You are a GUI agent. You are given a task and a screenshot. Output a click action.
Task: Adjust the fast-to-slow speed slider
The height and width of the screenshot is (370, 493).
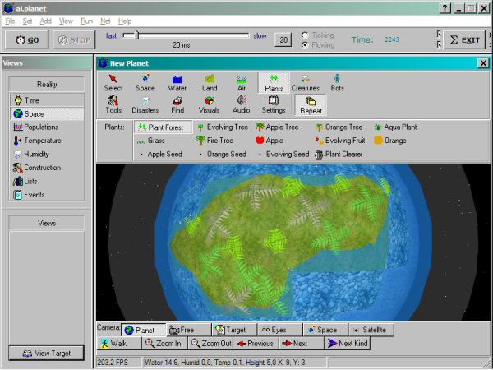click(x=136, y=35)
